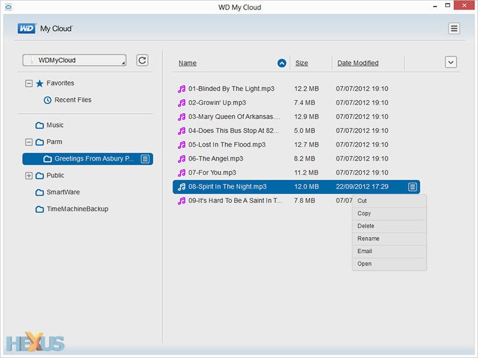
Task: Select file name 01-Blinded By The Light.mp3
Action: (231, 89)
